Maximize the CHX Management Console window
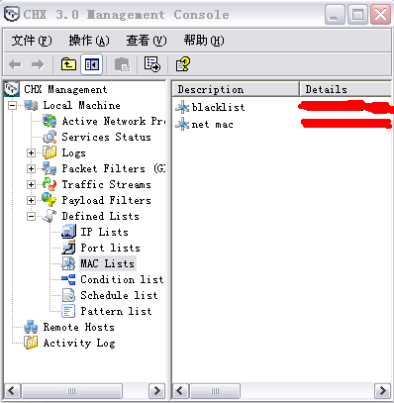 (357, 15)
